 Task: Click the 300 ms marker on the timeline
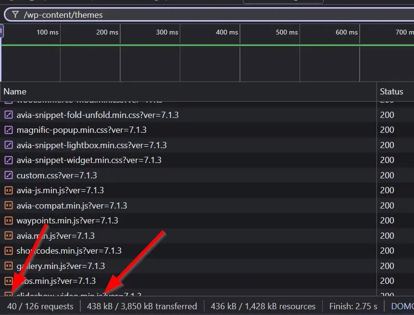point(167,32)
